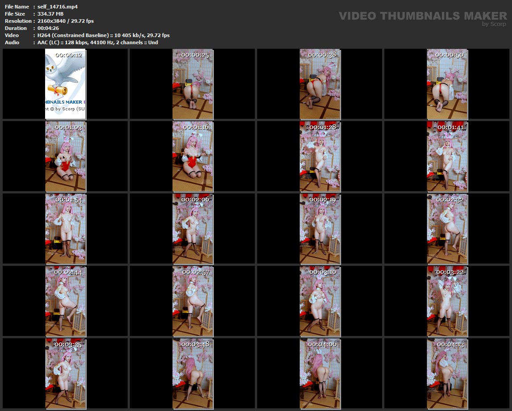Open the frame at timestamp 00:00:38
The image size is (512, 411).
(320, 84)
